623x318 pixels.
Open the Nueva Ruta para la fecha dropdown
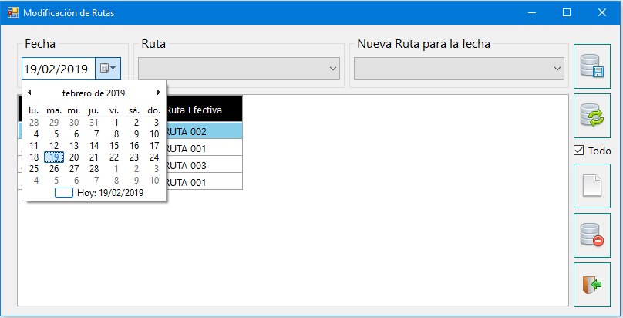(459, 69)
